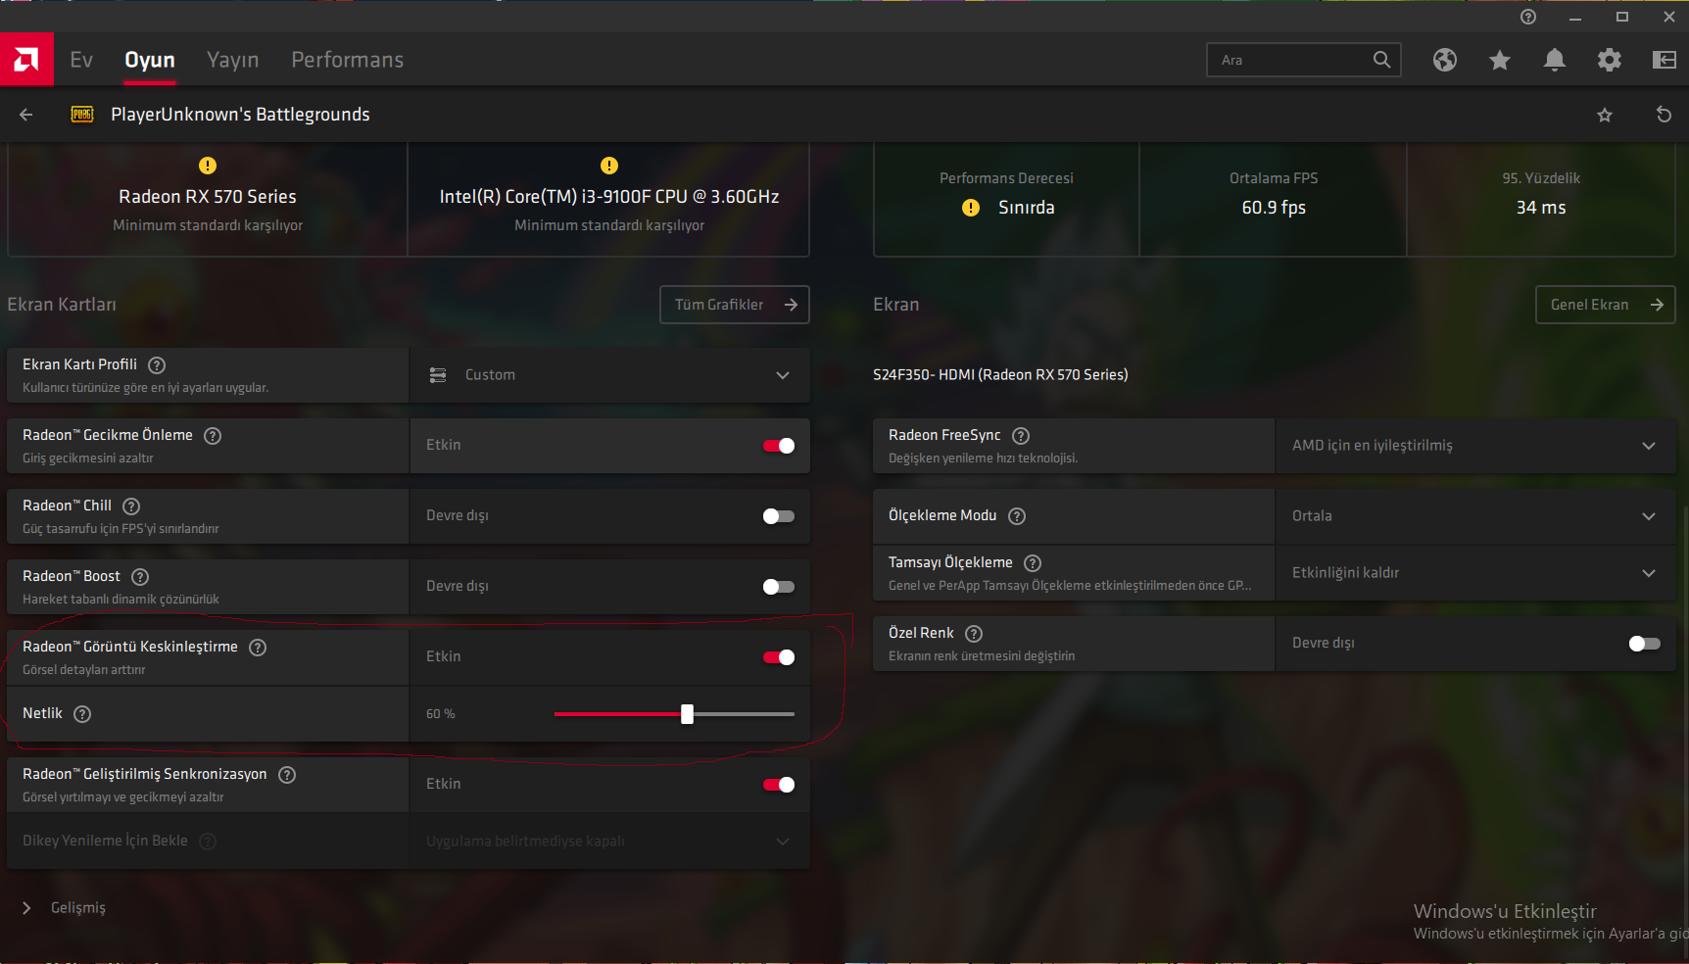
Task: Click the Intel(R) Core(TM) i3-9100F CPU label
Action: coord(609,197)
